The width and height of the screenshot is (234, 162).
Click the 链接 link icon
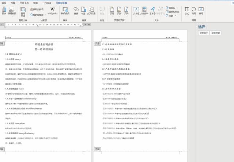coord(76,9)
